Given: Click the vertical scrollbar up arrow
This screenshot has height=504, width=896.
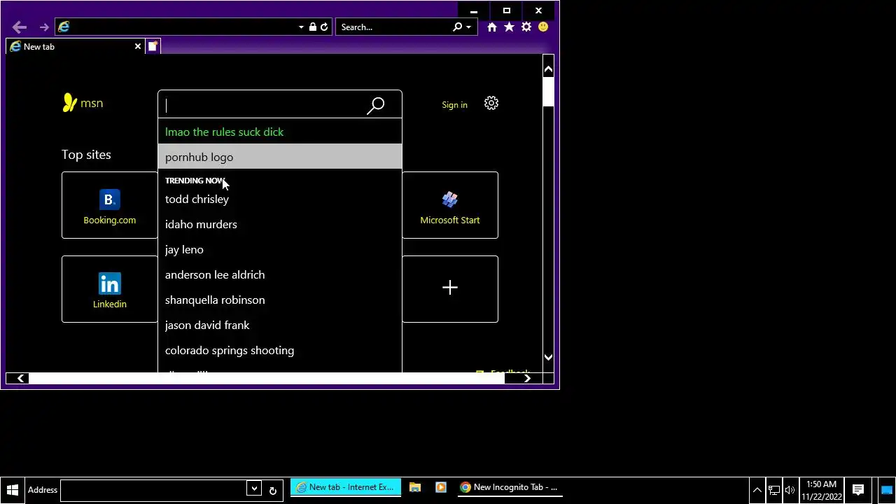Looking at the screenshot, I should coord(548,69).
